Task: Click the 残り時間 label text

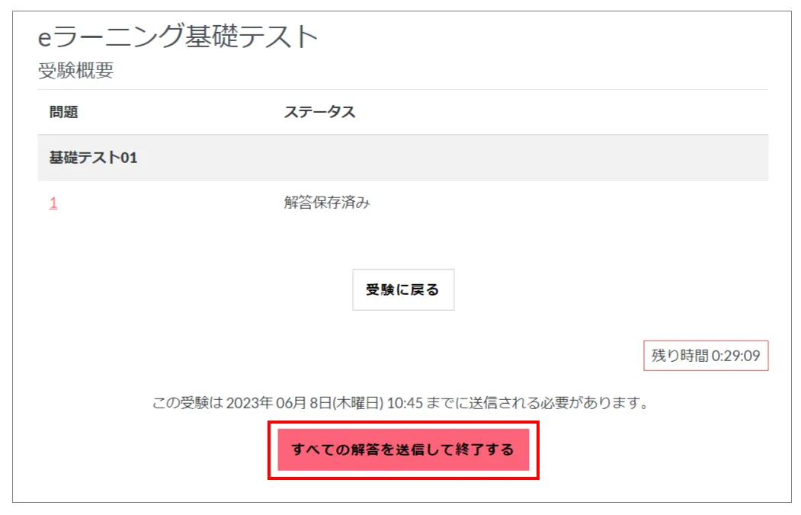Action: [680, 356]
